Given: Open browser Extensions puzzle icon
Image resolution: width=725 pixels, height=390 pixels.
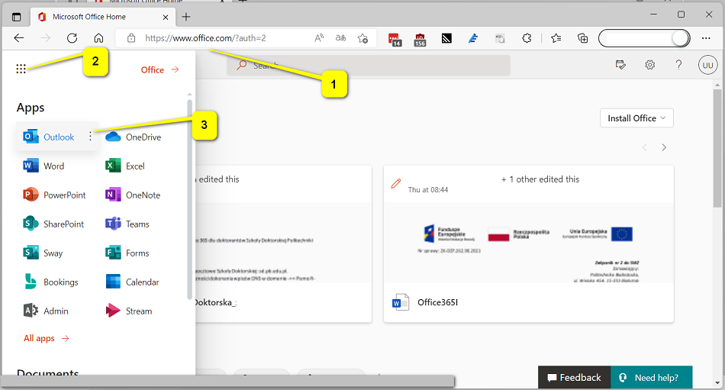Looking at the screenshot, I should pos(527,38).
